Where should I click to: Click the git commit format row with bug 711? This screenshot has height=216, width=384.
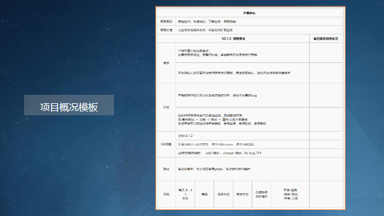pyautogui.click(x=242, y=153)
